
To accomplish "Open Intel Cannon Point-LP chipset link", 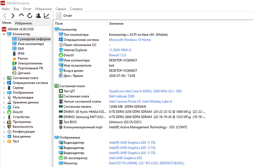I will (140, 102).
